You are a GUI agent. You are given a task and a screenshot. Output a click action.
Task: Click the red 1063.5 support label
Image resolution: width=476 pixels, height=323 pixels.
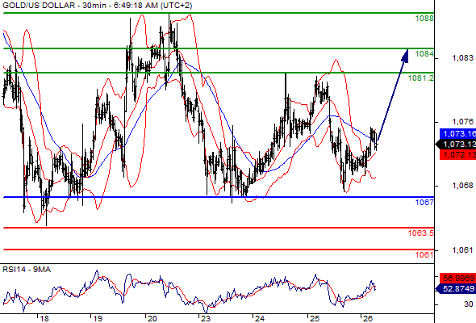(421, 233)
